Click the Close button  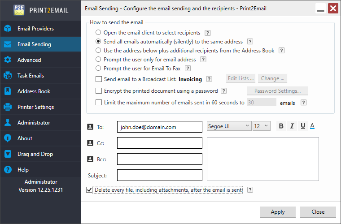coord(318,212)
